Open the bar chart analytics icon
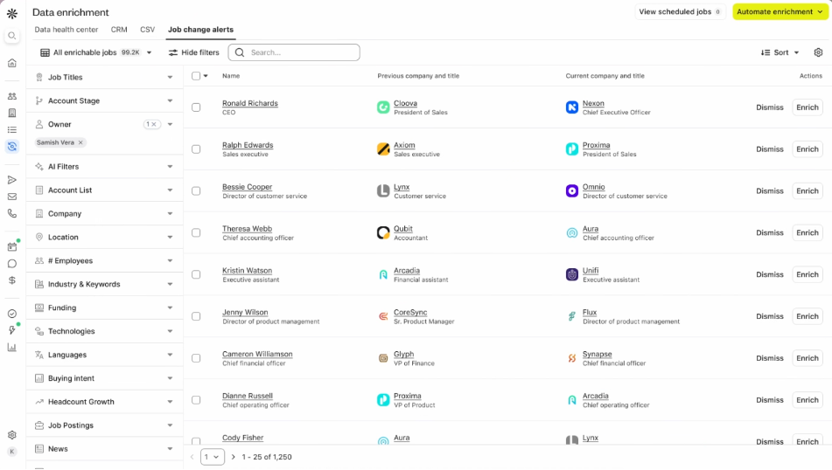832x470 pixels. pyautogui.click(x=12, y=347)
